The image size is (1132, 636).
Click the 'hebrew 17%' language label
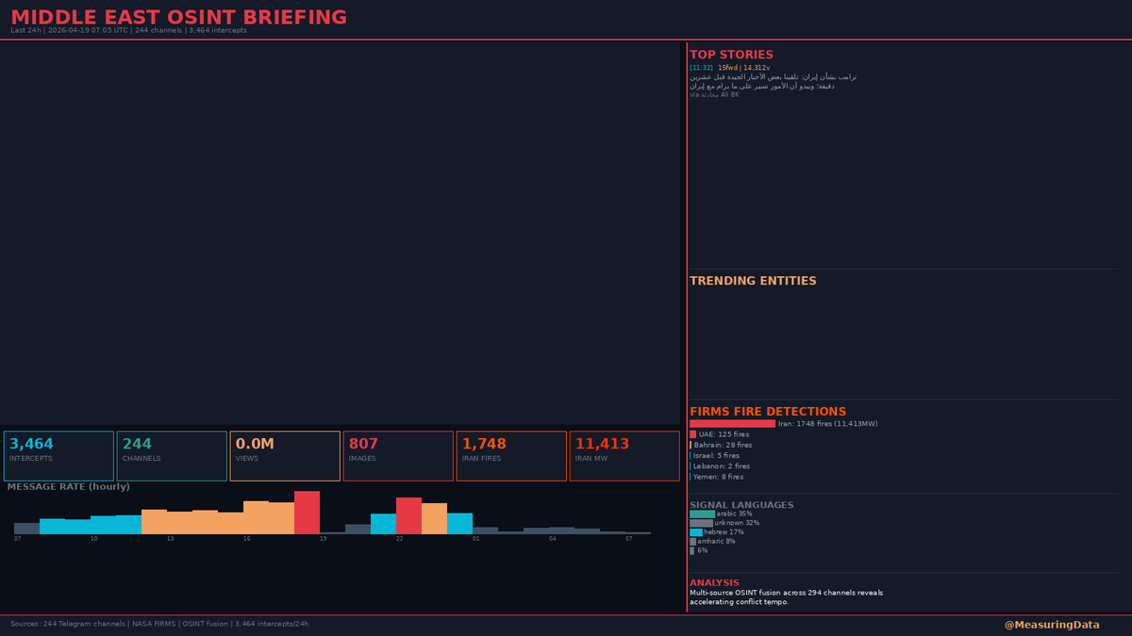(x=724, y=532)
